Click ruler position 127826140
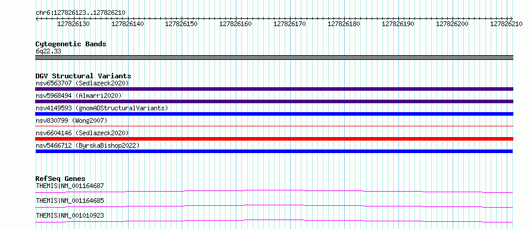 [x=128, y=24]
